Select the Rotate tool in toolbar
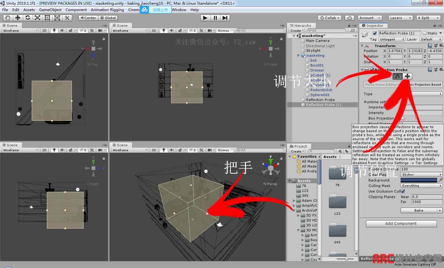This screenshot has height=268, width=444. pos(27,18)
